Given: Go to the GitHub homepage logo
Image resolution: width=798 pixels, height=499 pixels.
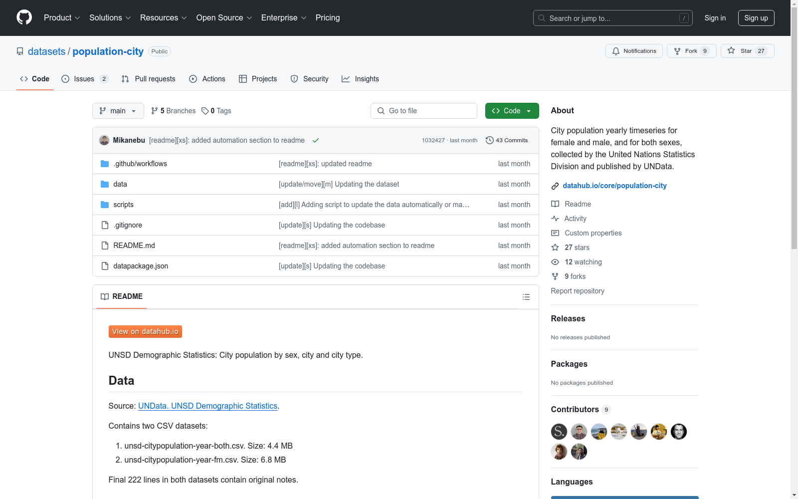Looking at the screenshot, I should click(x=24, y=17).
